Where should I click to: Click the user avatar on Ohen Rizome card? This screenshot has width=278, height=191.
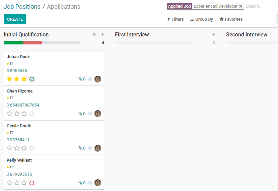coord(98,114)
